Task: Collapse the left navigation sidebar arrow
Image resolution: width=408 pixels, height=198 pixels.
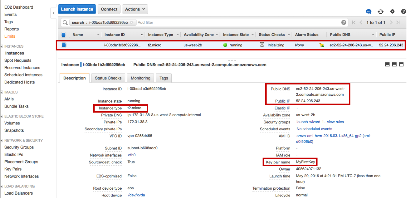Action: tap(53, 13)
